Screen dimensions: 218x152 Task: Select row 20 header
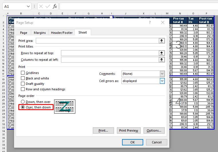tap(3, 83)
